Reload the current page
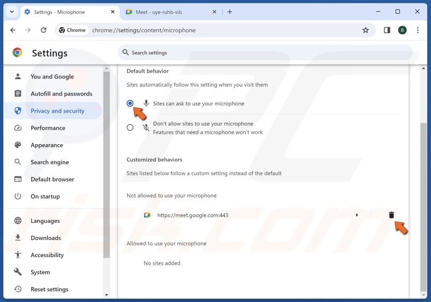Screen dimensions: 431x302 click(x=44, y=30)
